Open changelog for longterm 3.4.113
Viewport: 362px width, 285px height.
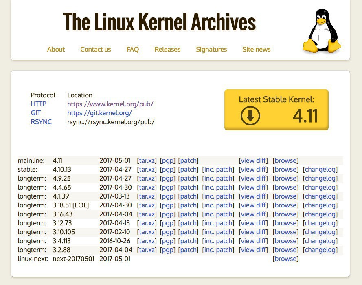point(320,241)
